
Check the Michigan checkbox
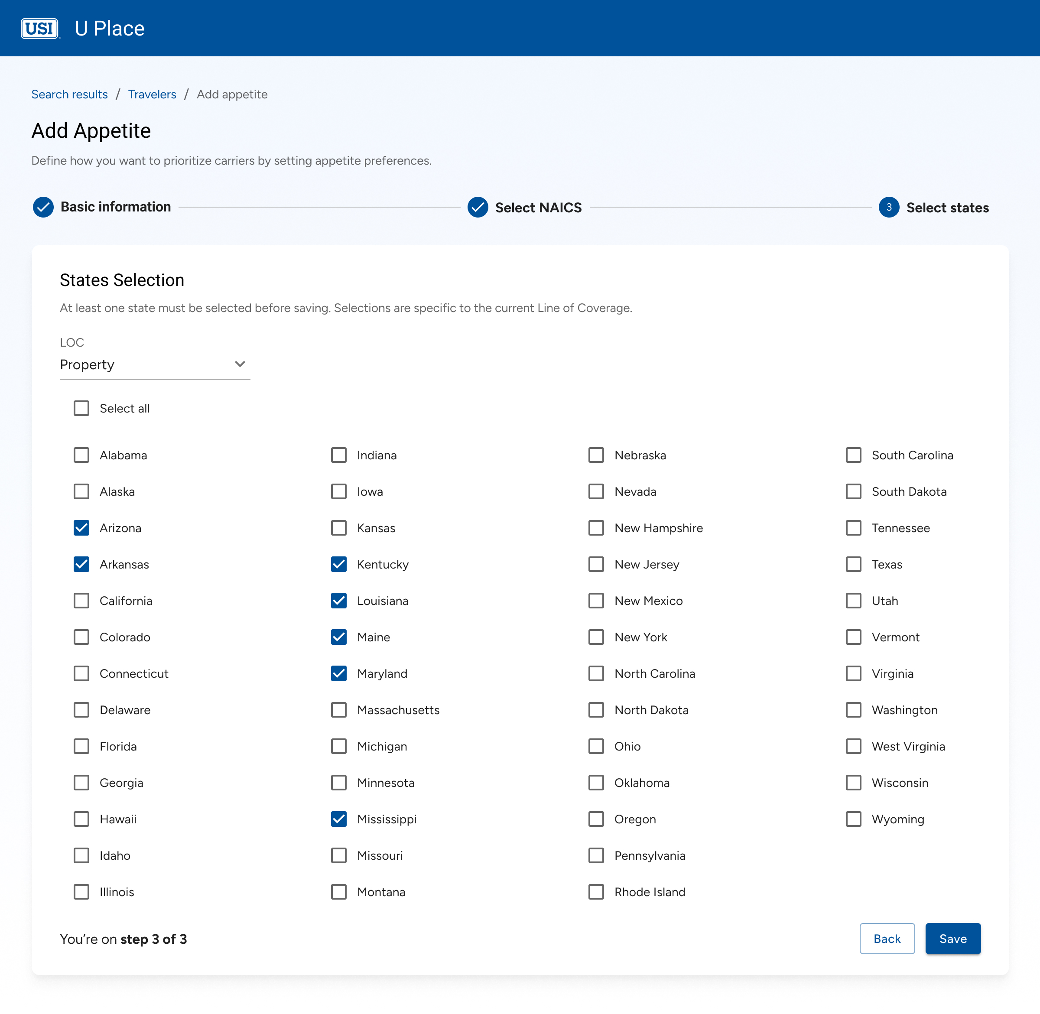point(339,746)
